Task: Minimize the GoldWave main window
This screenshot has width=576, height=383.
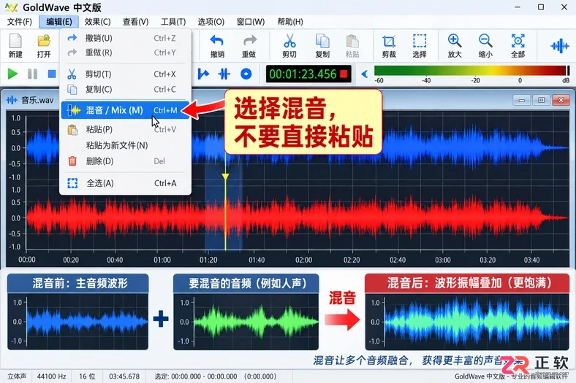Action: 518,7
